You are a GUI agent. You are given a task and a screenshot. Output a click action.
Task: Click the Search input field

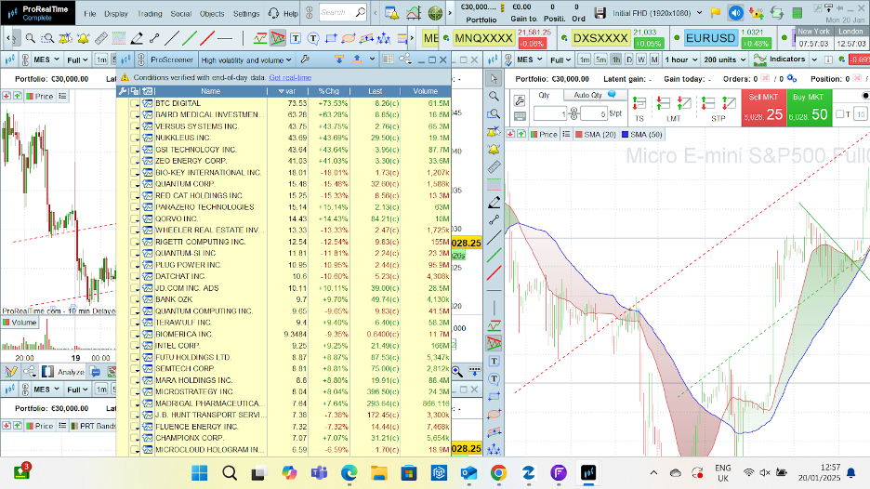[344, 12]
